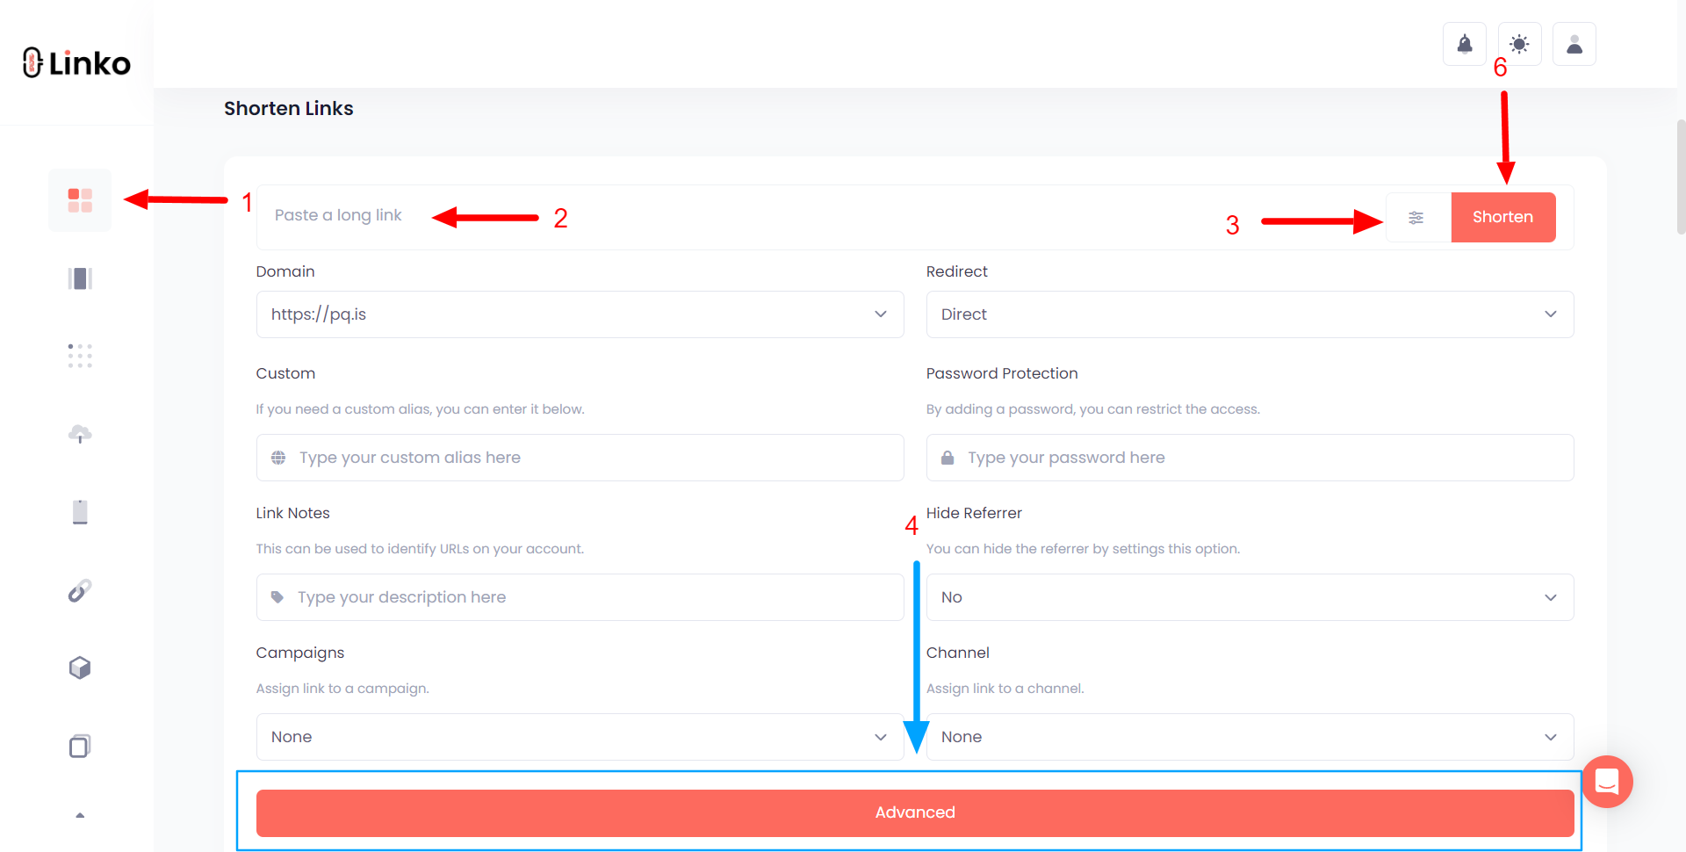Click the Shorten Links heading

click(x=289, y=108)
